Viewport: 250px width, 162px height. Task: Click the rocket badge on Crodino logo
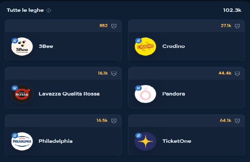138,40
